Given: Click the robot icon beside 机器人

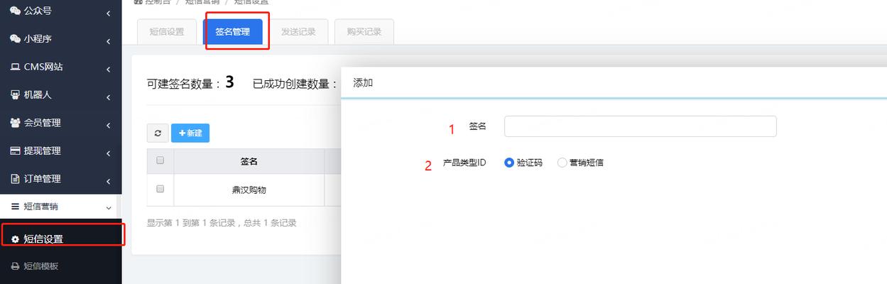Looking at the screenshot, I should pos(15,94).
